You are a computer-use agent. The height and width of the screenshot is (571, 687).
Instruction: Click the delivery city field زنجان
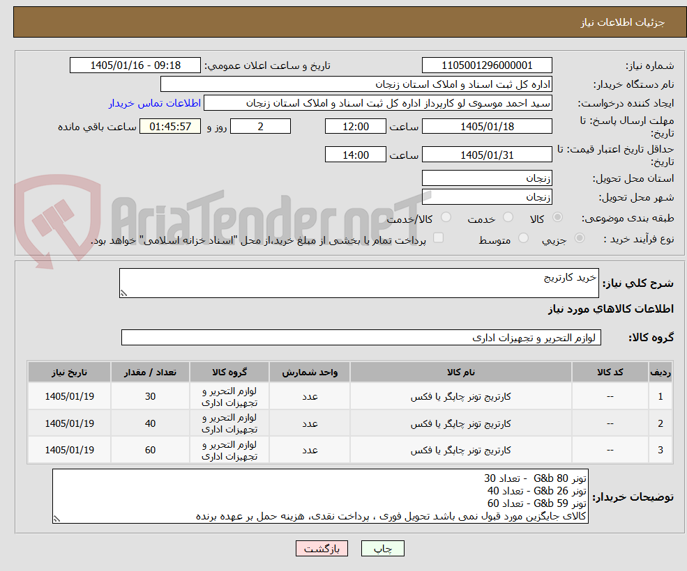click(x=487, y=197)
